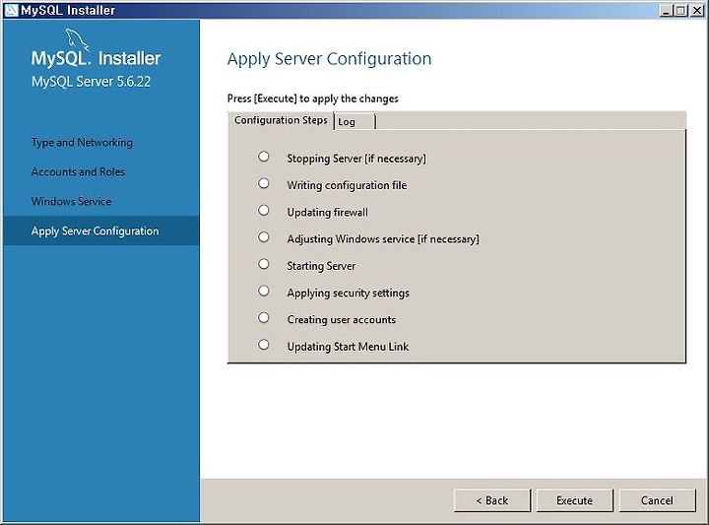The height and width of the screenshot is (525, 709).
Task: Go to Windows Service step
Action: click(72, 201)
